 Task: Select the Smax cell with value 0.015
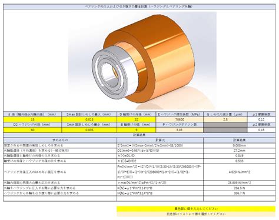tap(89, 119)
